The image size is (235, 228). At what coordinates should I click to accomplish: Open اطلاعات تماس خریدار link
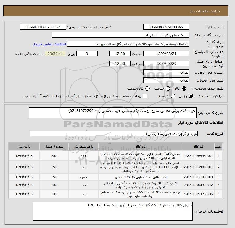[49, 44]
